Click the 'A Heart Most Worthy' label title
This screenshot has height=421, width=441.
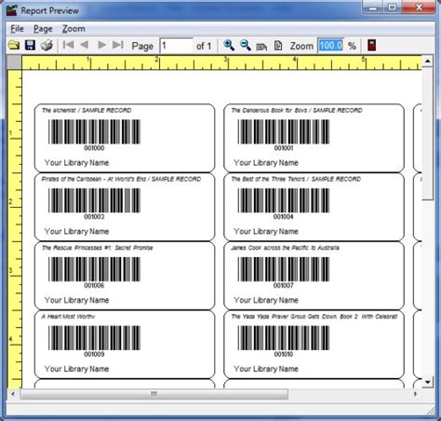[68, 317]
